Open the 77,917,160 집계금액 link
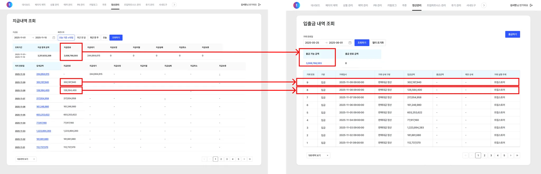 [x=41, y=123]
